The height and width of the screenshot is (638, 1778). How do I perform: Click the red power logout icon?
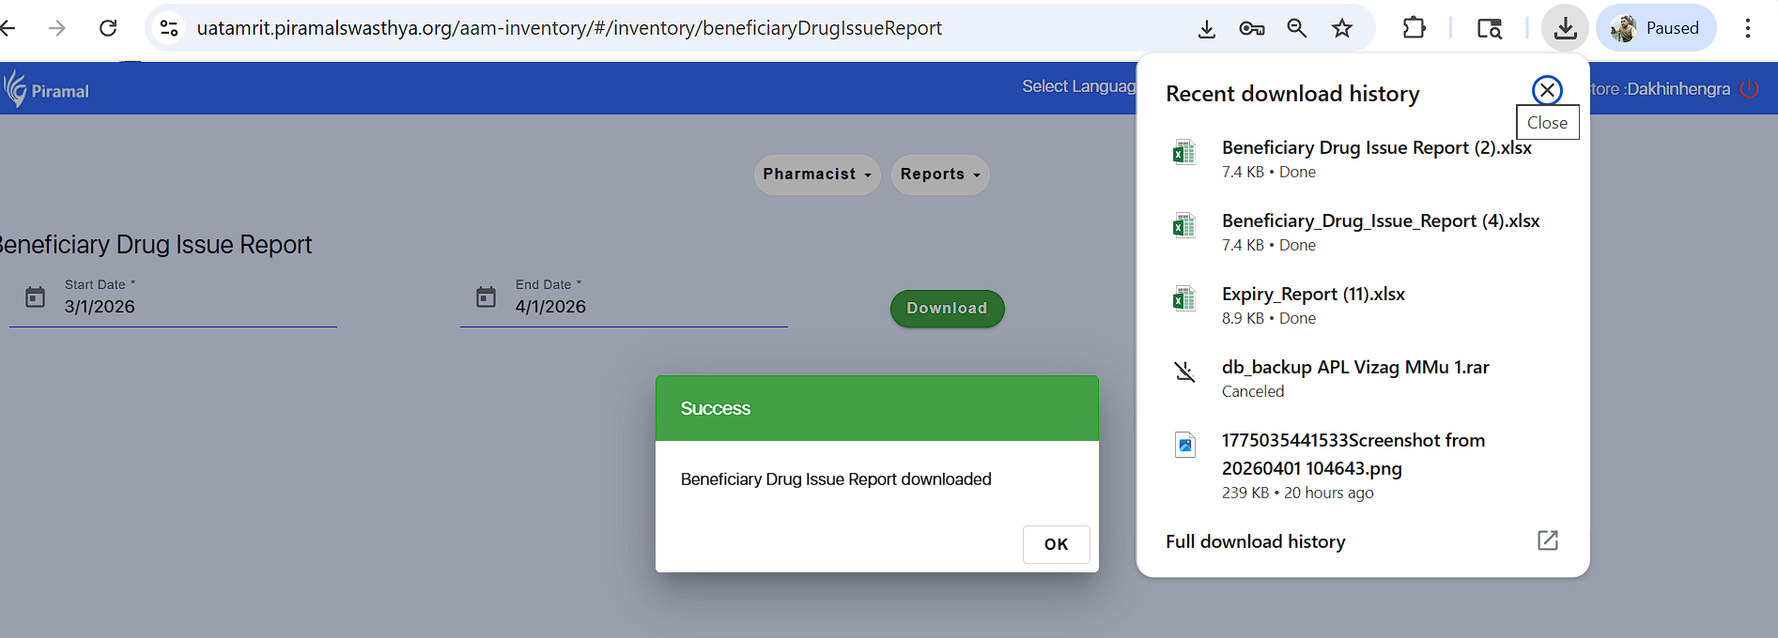click(x=1749, y=89)
